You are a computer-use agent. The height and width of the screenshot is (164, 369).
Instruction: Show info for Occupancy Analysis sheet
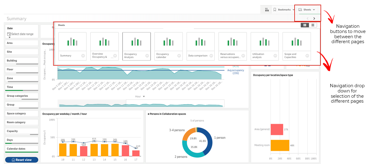click(147, 56)
